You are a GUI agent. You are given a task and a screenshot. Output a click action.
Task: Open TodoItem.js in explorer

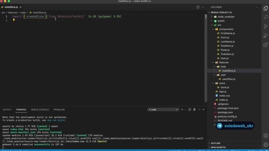pos(235,54)
